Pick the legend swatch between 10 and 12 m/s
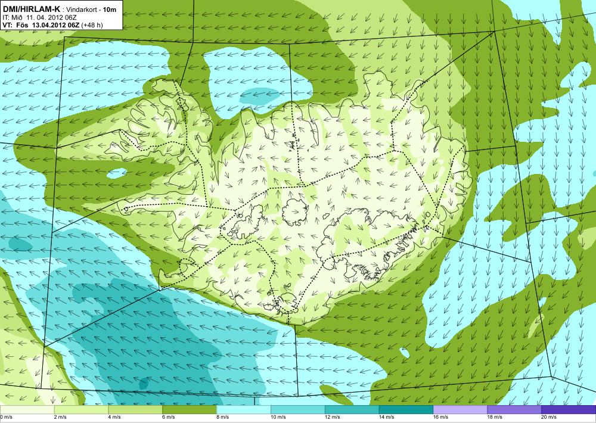This screenshot has width=596, height=423. pos(297,410)
